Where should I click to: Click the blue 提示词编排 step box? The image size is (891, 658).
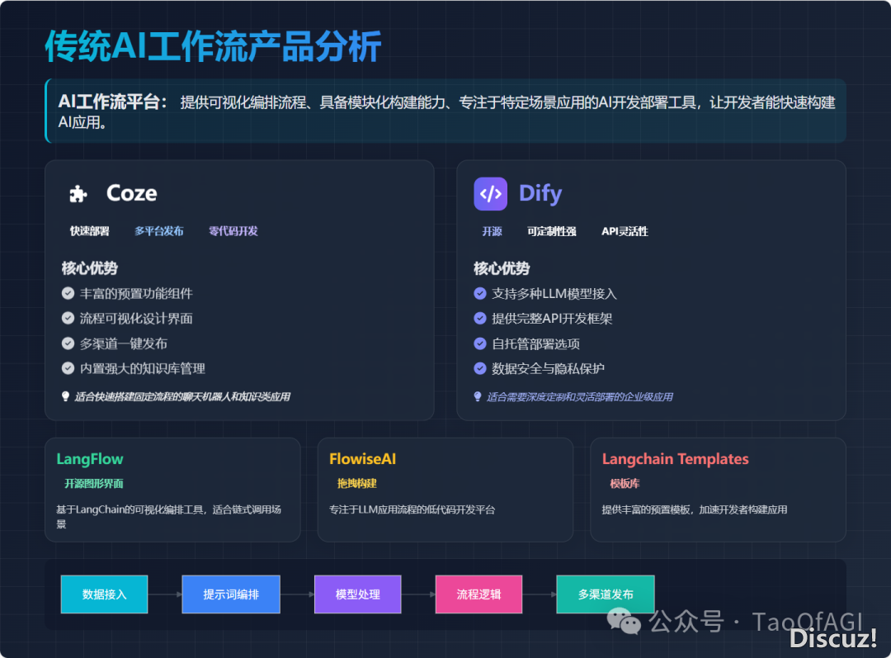pos(231,594)
